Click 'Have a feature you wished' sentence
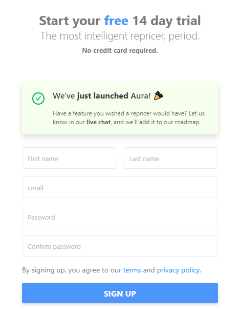The image size is (240, 313). pos(89,113)
